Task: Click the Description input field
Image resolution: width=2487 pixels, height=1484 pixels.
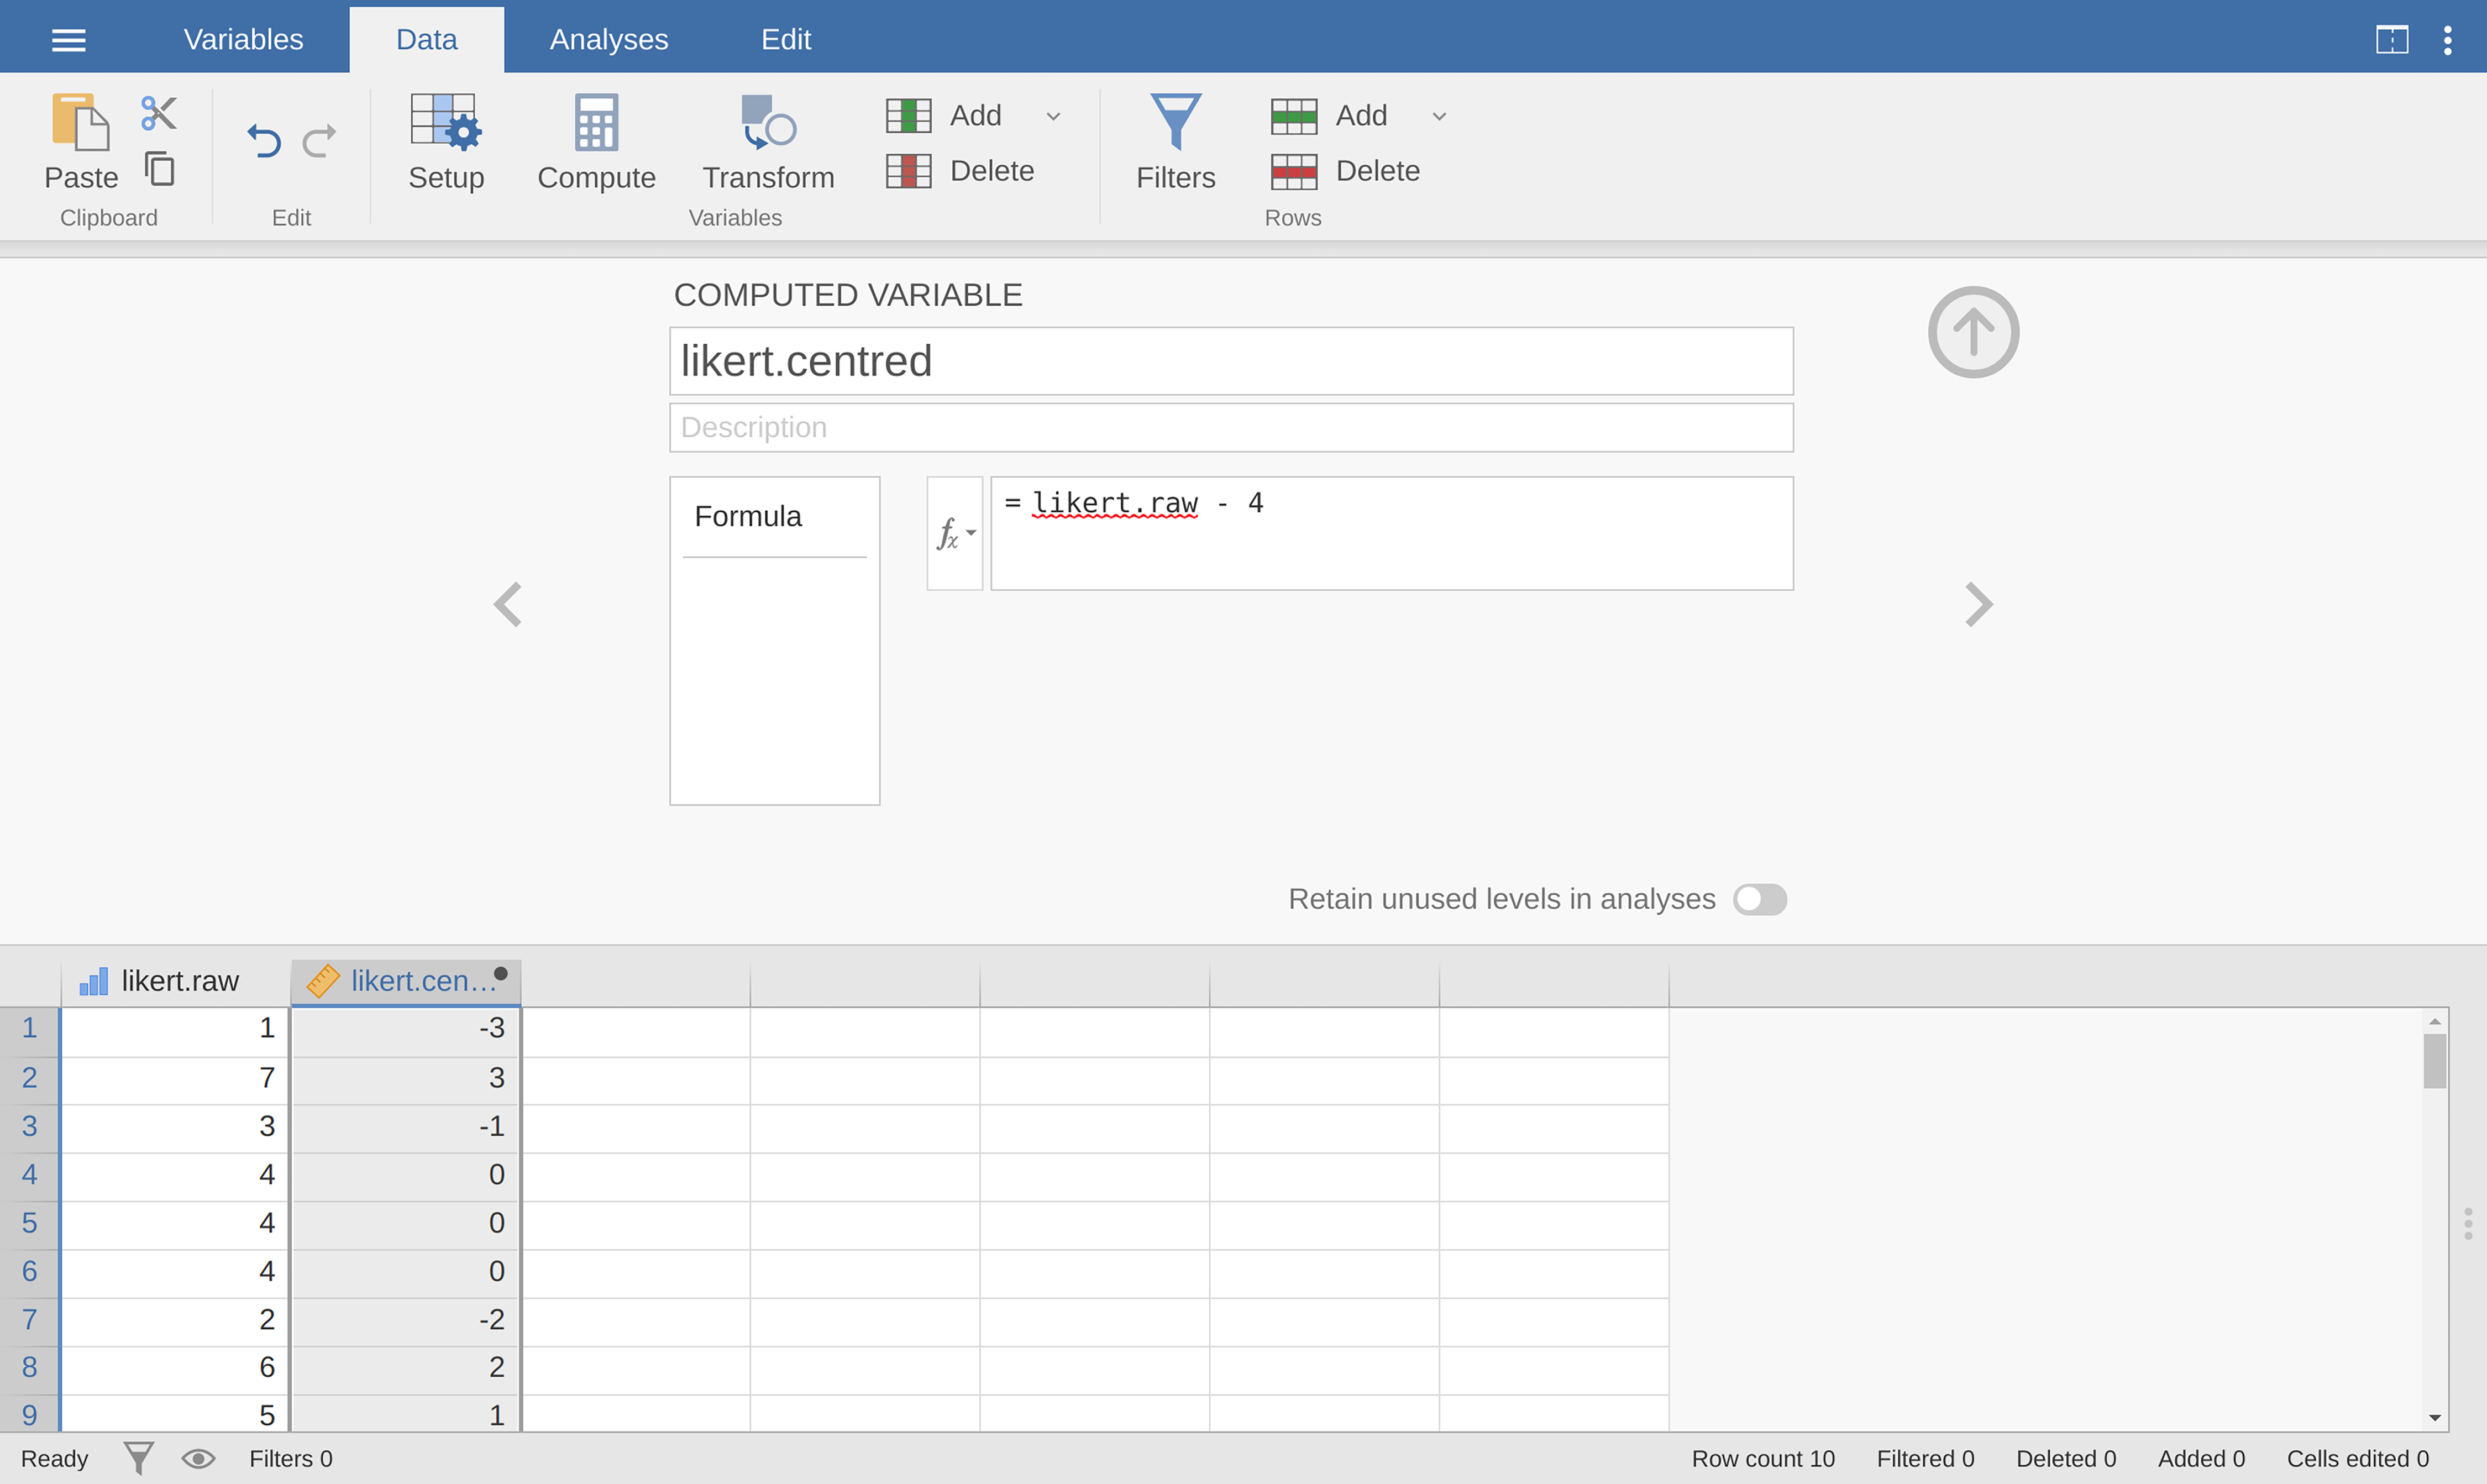Action: (1231, 428)
